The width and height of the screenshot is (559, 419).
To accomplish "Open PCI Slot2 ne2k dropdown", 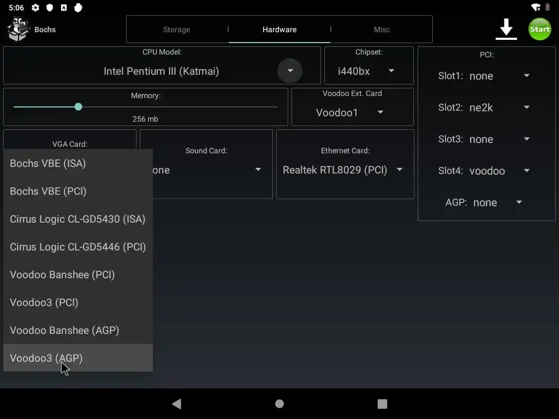I will pyautogui.click(x=499, y=107).
